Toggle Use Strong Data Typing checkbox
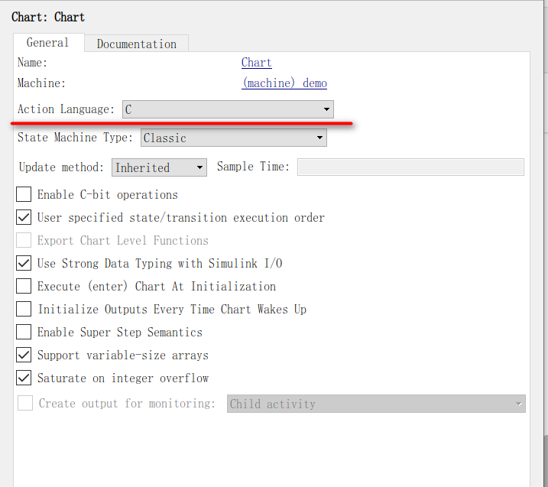Viewport: 548px width, 487px height. [24, 264]
